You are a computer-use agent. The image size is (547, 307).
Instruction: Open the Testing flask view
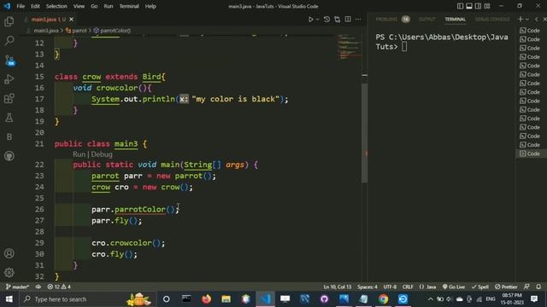9,118
